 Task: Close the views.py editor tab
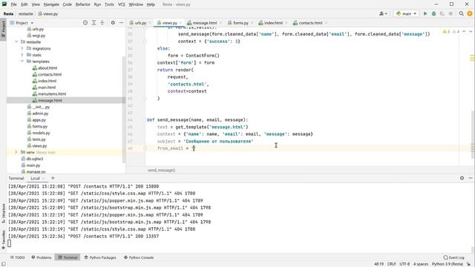180,23
